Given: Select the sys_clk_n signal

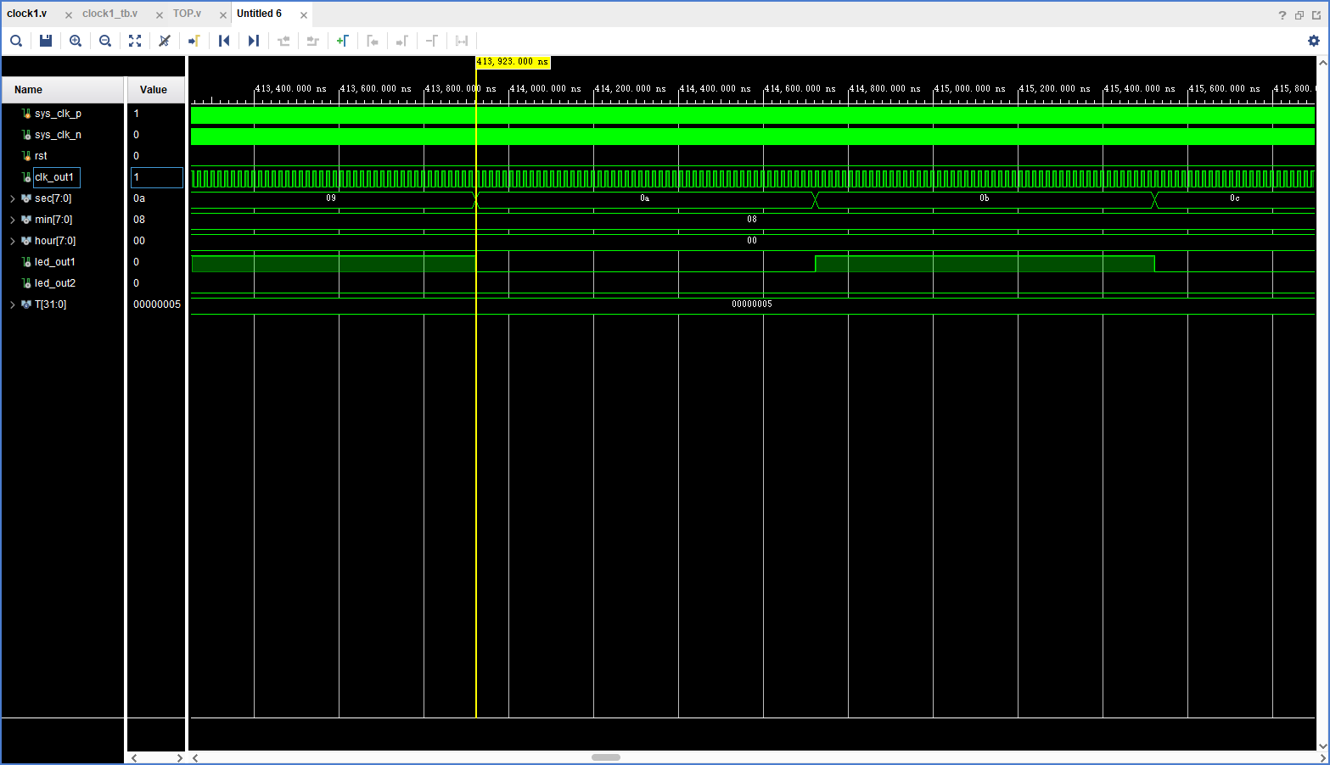Looking at the screenshot, I should pos(58,135).
